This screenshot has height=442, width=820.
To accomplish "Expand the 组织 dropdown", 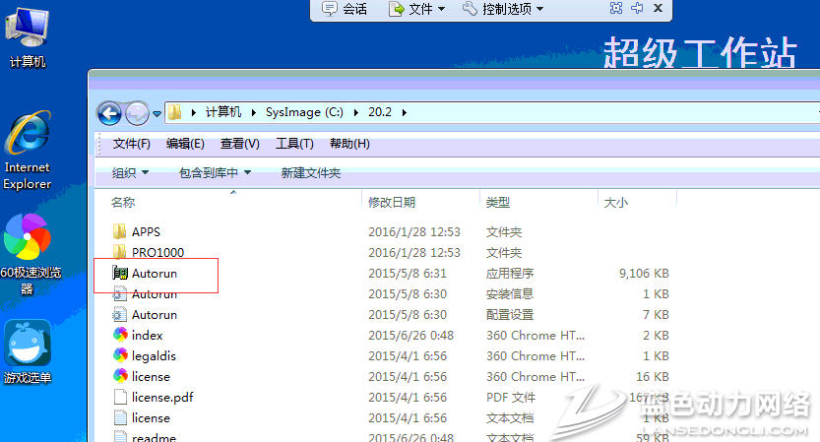I will (x=130, y=173).
